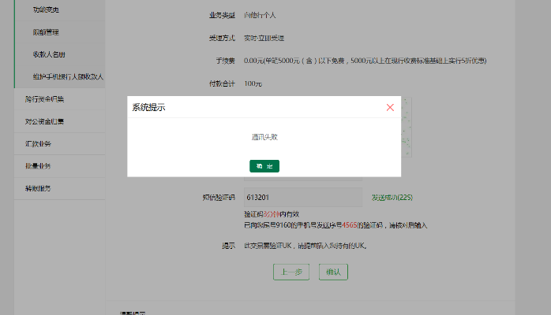Select 维护手机银行人脸收款人 in the sidebar
This screenshot has height=315, width=551.
(x=68, y=77)
